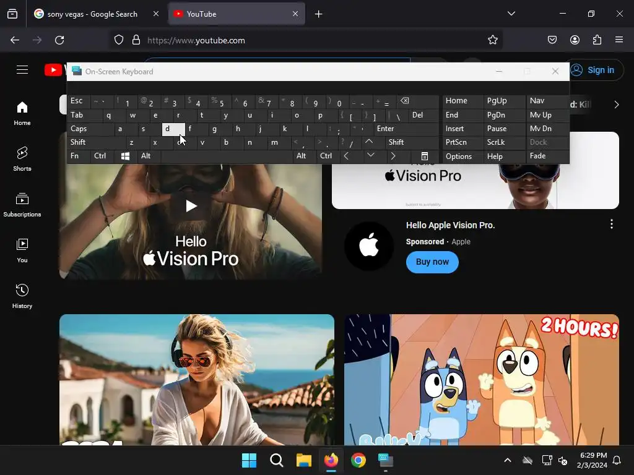Screen dimensions: 634x475
Task: Close the sony vegas Google Search tab
Action: (156, 14)
